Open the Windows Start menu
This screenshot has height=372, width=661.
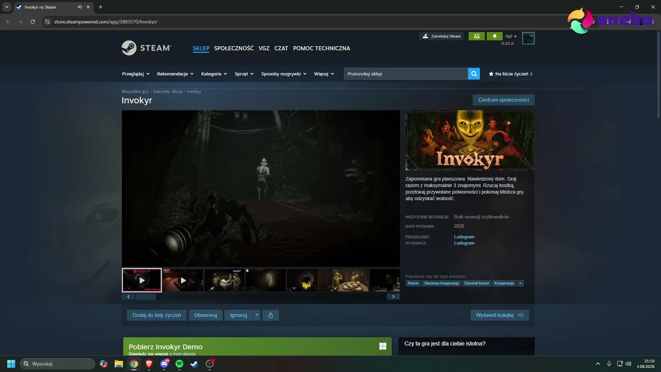click(x=11, y=364)
